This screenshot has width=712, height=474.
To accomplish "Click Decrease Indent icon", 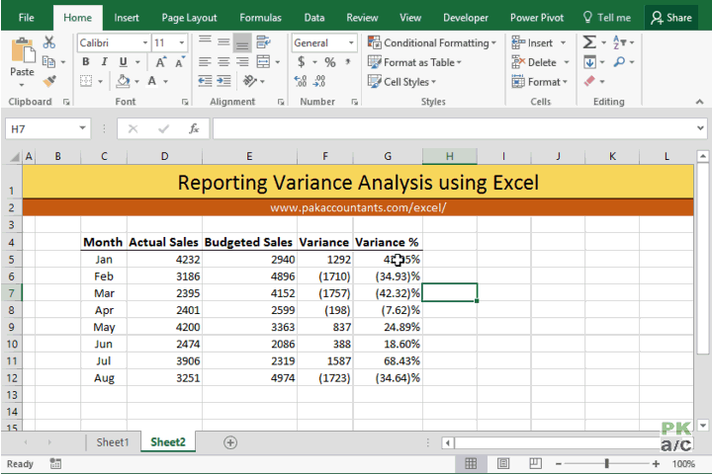I will pyautogui.click(x=206, y=81).
